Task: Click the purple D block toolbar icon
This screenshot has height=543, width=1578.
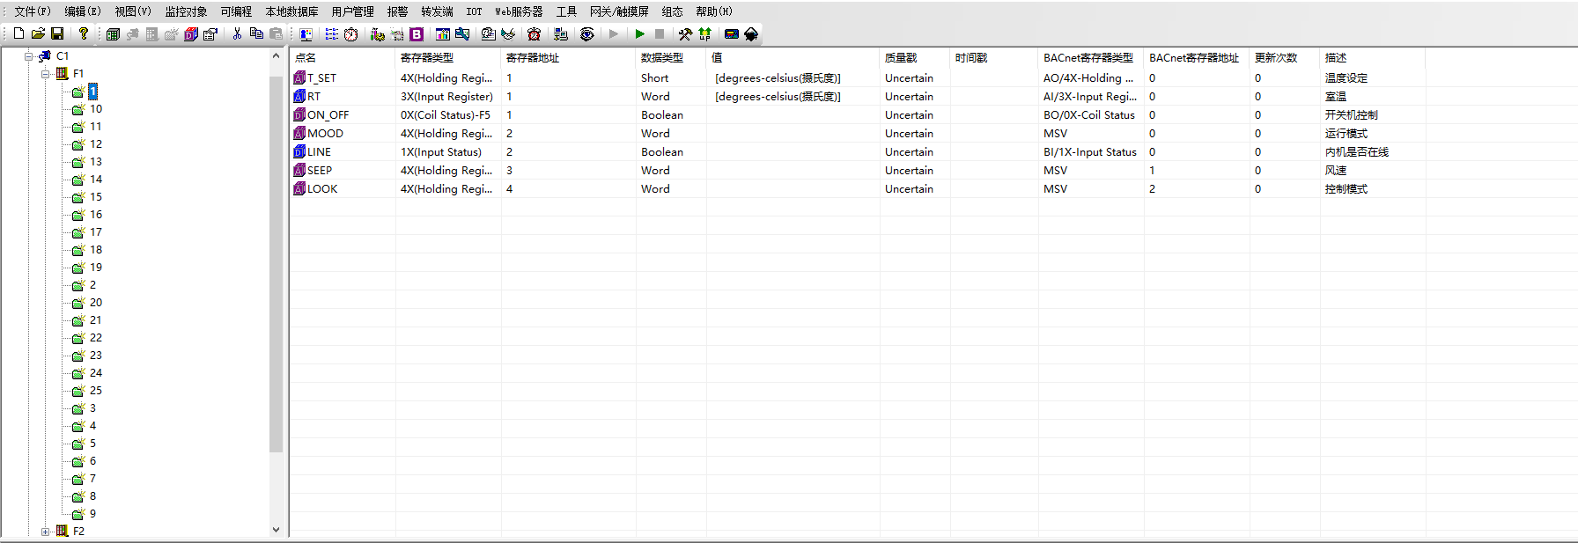Action: (x=191, y=34)
